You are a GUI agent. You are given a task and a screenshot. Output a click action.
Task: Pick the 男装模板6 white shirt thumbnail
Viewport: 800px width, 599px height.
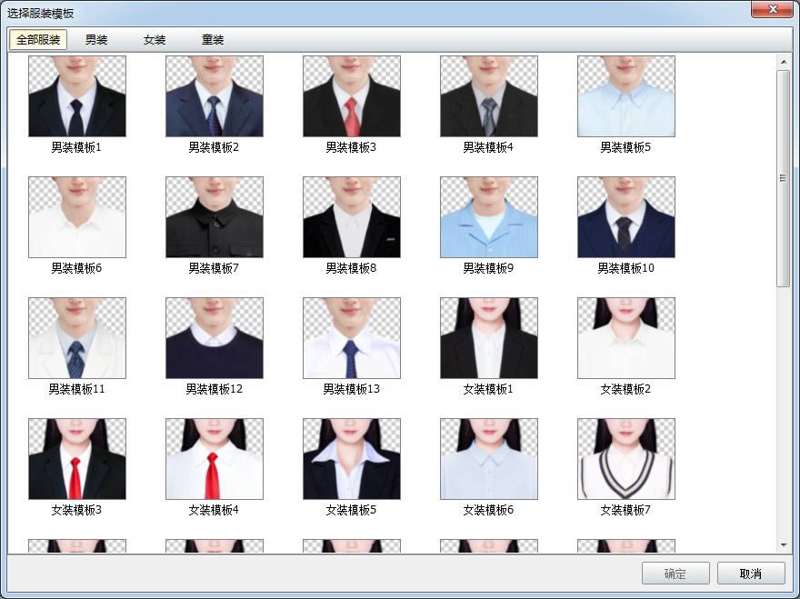[77, 217]
